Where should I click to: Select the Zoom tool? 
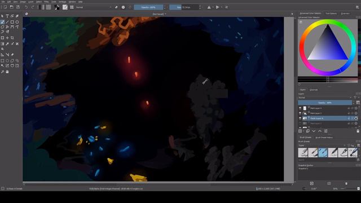click(2, 72)
